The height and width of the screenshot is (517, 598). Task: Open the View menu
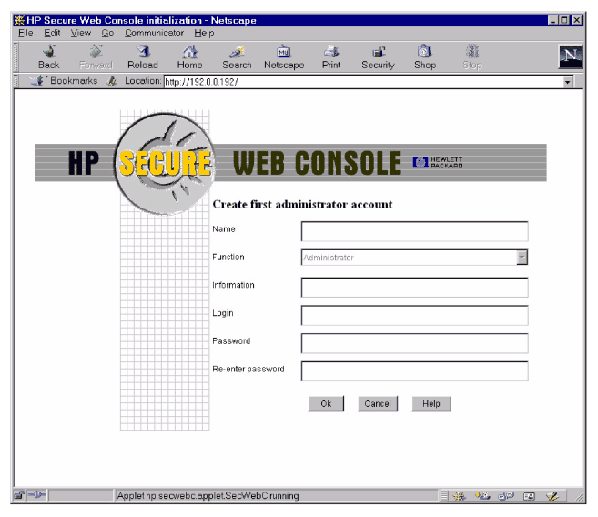[80, 33]
